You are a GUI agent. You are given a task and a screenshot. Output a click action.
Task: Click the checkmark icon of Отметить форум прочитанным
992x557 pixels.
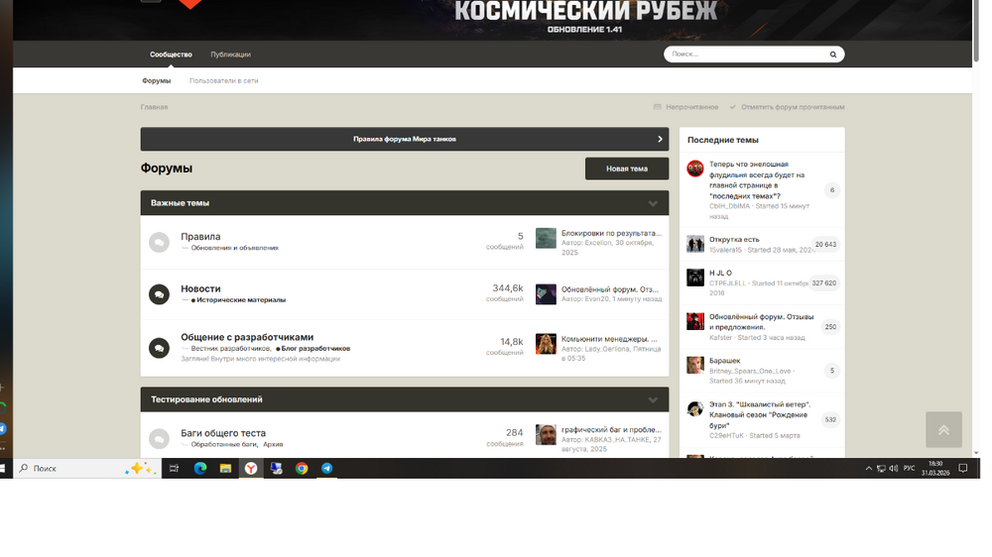tap(733, 107)
